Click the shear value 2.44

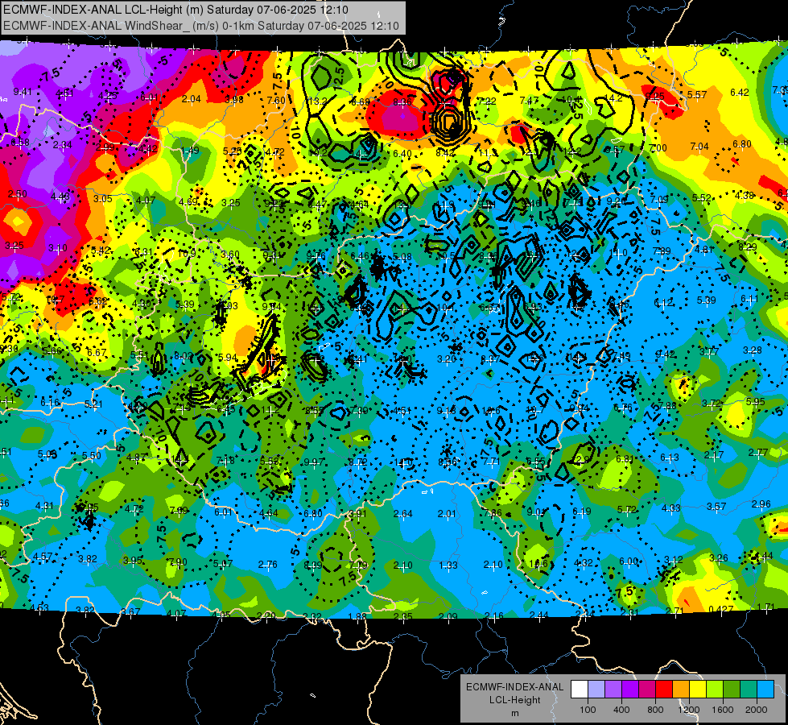(538, 615)
